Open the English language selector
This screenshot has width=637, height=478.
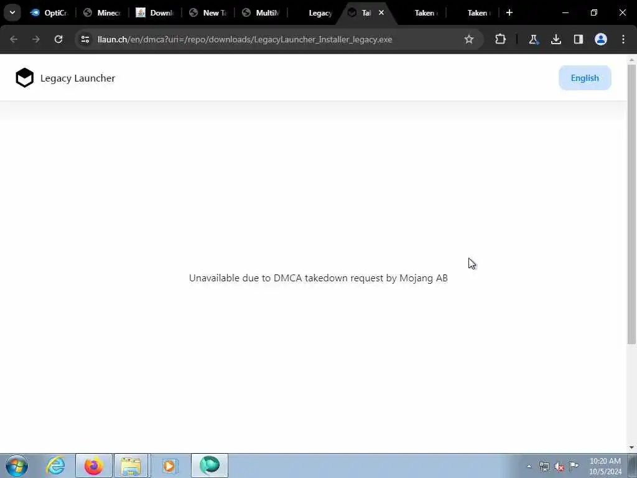[x=585, y=78]
